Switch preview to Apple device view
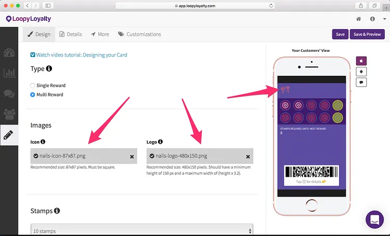Viewport: 390px width, 236px height. click(361, 61)
